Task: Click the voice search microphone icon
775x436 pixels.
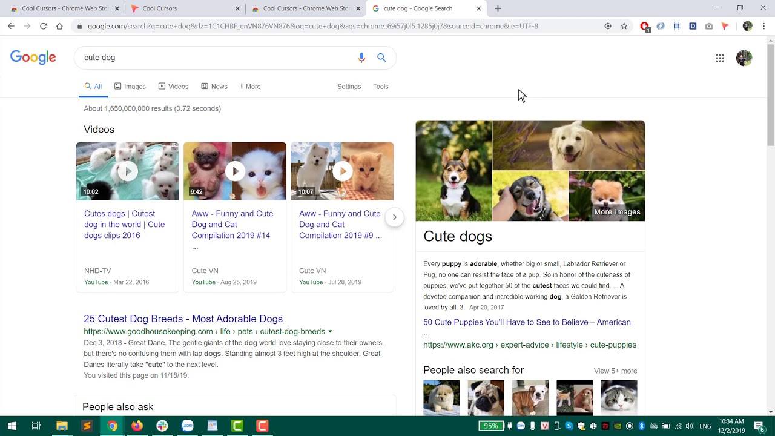Action: click(361, 58)
